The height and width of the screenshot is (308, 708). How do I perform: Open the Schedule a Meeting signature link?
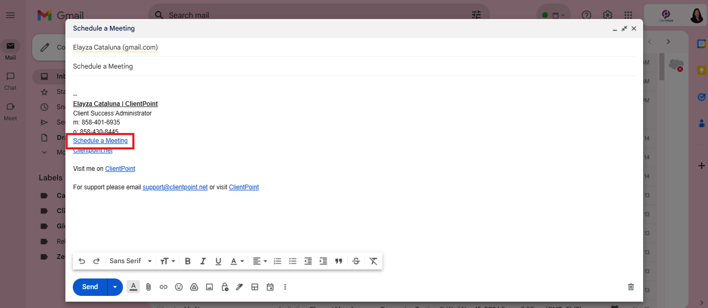click(100, 141)
